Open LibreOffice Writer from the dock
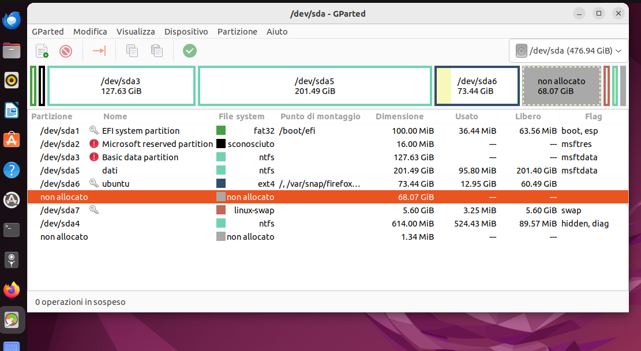Image resolution: width=641 pixels, height=351 pixels. point(12,110)
